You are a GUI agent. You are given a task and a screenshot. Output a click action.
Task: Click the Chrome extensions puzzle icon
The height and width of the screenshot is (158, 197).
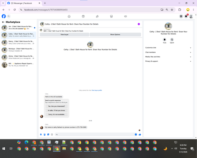pyautogui.click(x=180, y=10)
